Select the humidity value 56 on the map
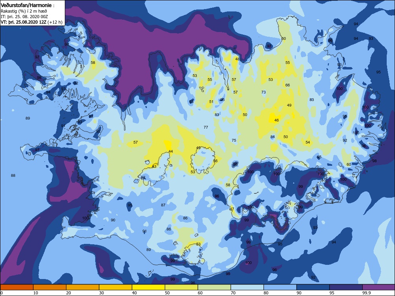The width and height of the screenshot is (395, 296). pos(215,161)
